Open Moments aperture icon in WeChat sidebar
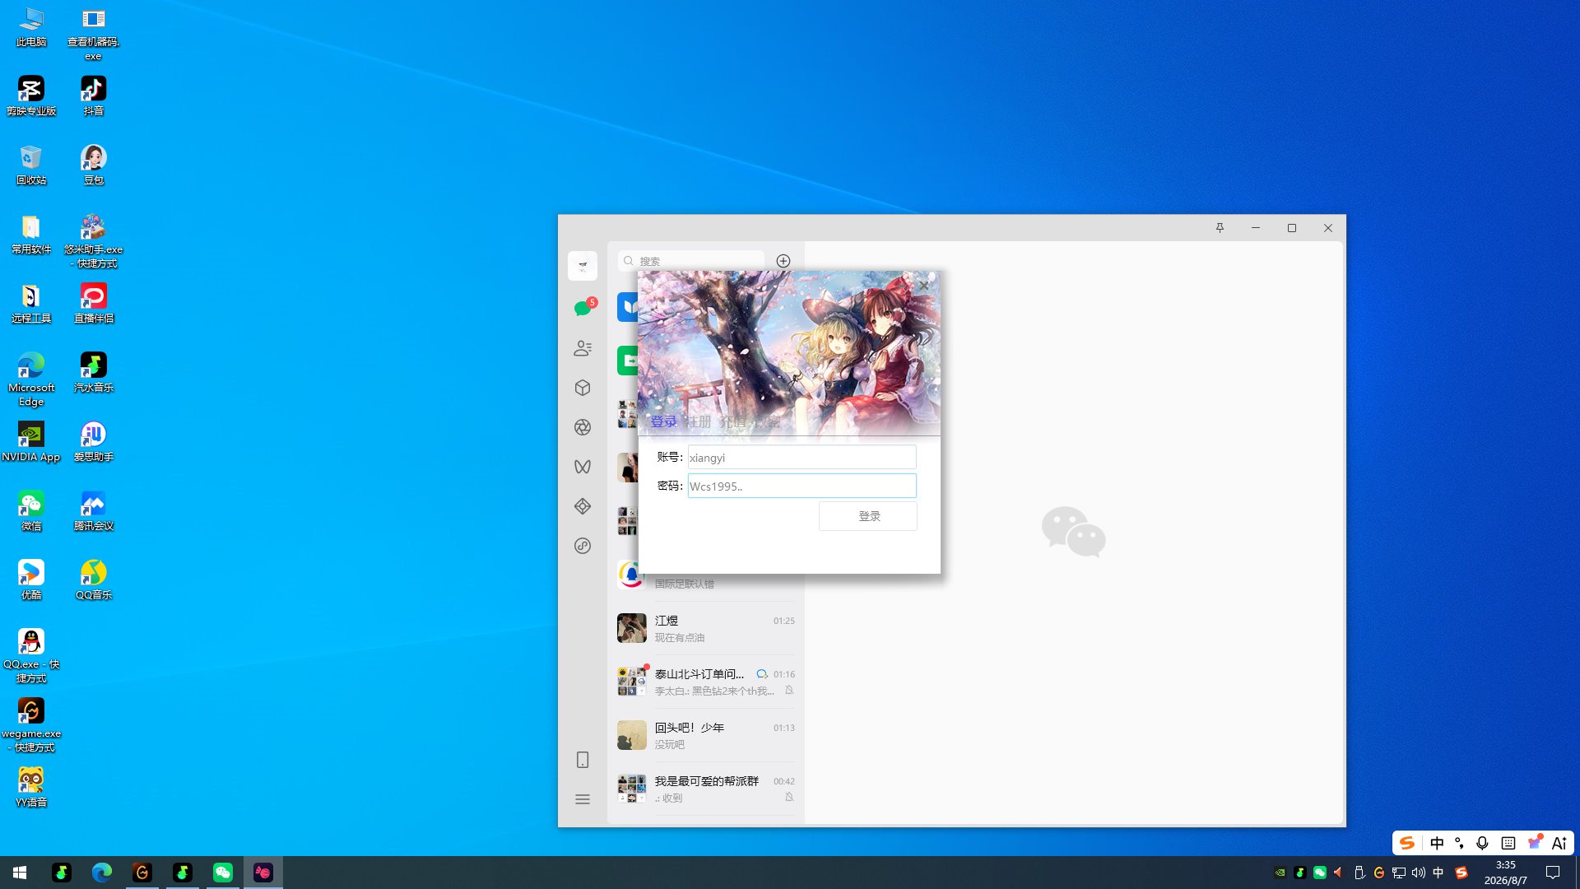Screen dimensions: 1580x889 click(x=583, y=427)
